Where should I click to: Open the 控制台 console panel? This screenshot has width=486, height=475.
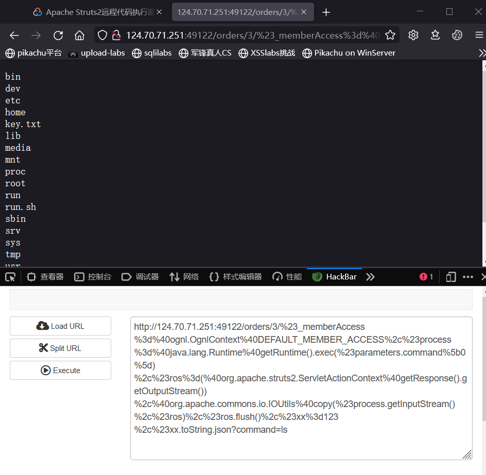coord(93,277)
